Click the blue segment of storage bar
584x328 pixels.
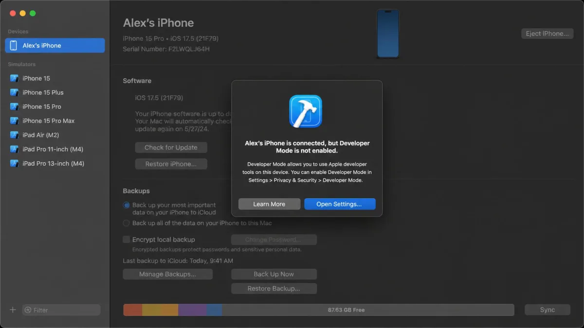(x=214, y=310)
